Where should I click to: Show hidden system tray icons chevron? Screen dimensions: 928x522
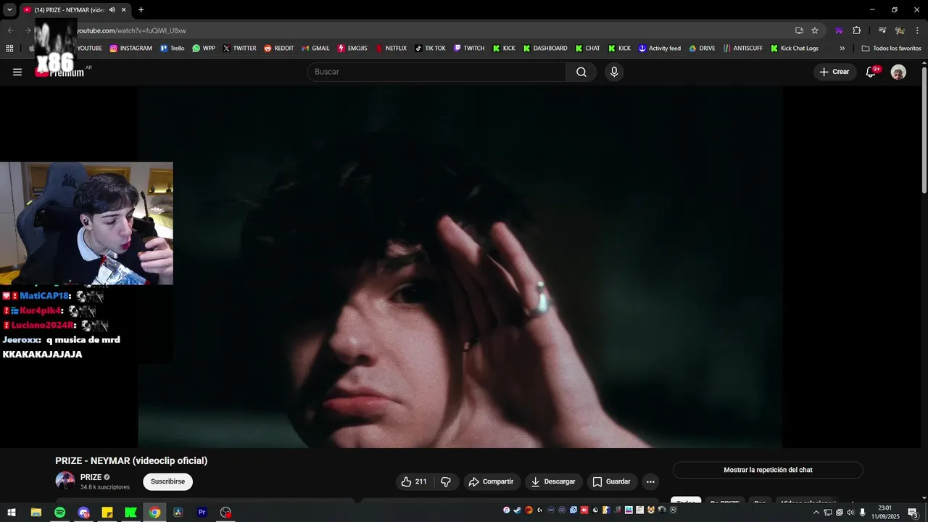pyautogui.click(x=816, y=513)
